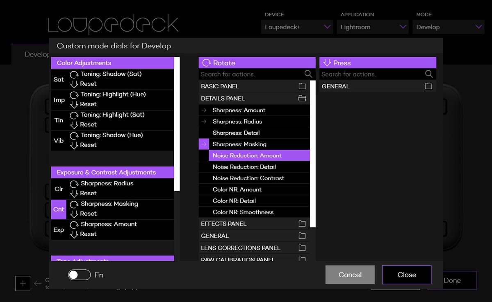
Task: Select Sharpness: Masking action
Action: [254, 144]
